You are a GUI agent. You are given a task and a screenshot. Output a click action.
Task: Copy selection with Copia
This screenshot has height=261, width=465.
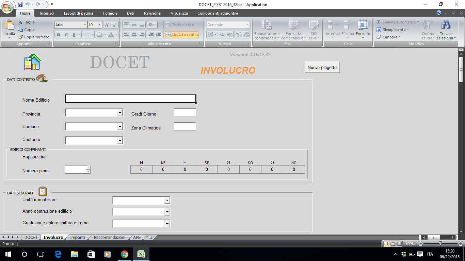(26, 30)
